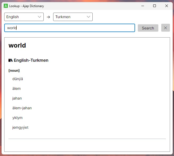Click into the search box containing 'world'

(x=69, y=28)
